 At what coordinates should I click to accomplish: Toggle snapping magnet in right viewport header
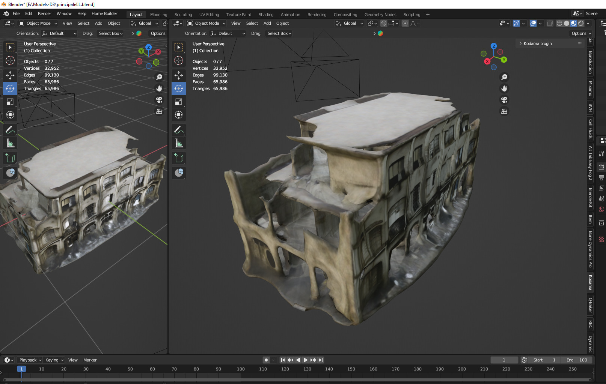pos(384,23)
